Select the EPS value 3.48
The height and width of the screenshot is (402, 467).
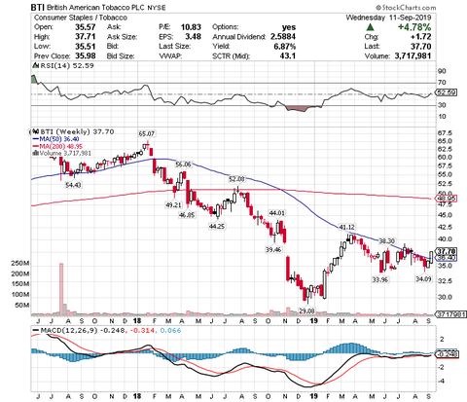(x=193, y=37)
